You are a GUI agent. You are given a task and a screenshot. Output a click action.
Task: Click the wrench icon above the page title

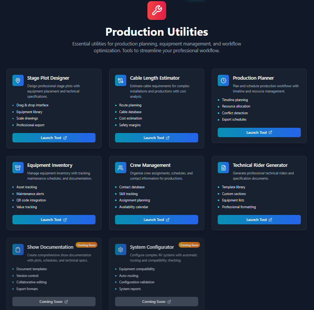pos(156,11)
